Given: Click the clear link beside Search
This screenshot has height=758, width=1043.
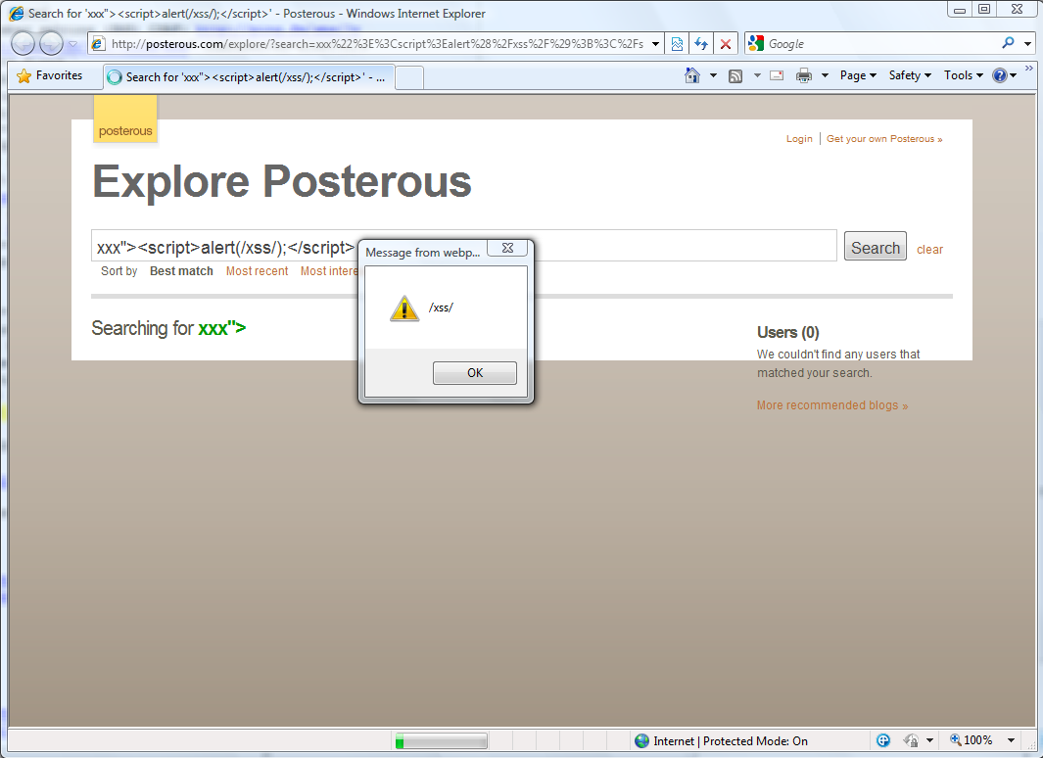Looking at the screenshot, I should 929,250.
